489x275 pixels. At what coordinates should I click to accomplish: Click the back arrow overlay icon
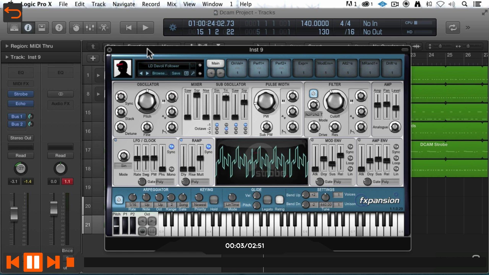pyautogui.click(x=12, y=13)
